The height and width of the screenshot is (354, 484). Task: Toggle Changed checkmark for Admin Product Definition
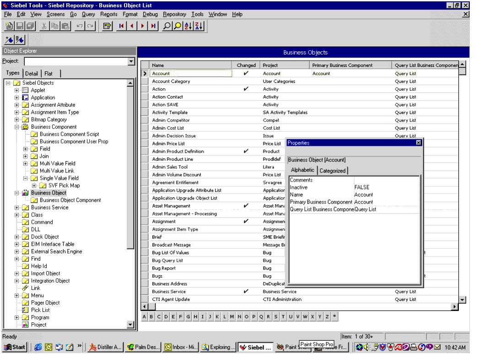[246, 151]
